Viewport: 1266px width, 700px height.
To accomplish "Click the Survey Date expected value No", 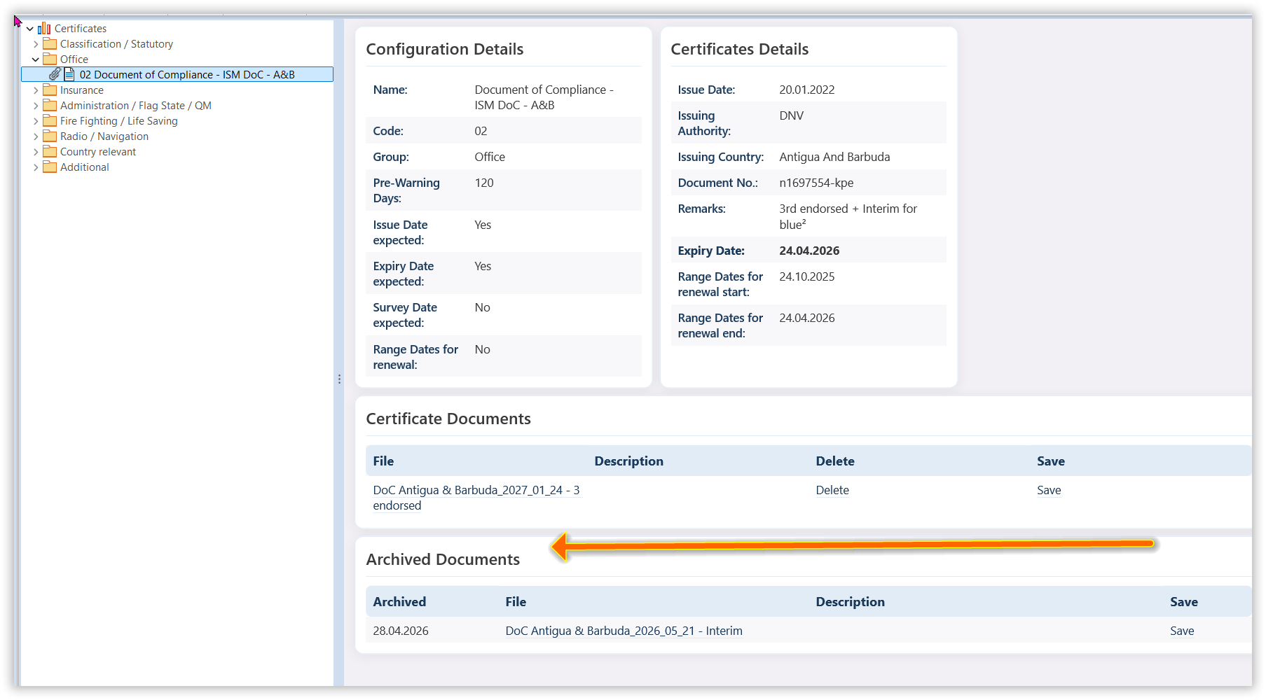I will click(x=483, y=307).
